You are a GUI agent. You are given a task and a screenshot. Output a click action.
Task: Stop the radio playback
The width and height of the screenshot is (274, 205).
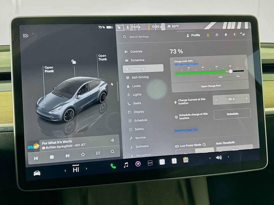coord(52,157)
